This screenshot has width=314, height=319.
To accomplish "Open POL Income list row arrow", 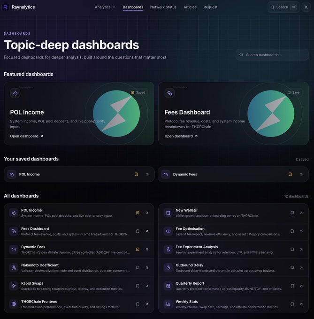I will point(147,213).
